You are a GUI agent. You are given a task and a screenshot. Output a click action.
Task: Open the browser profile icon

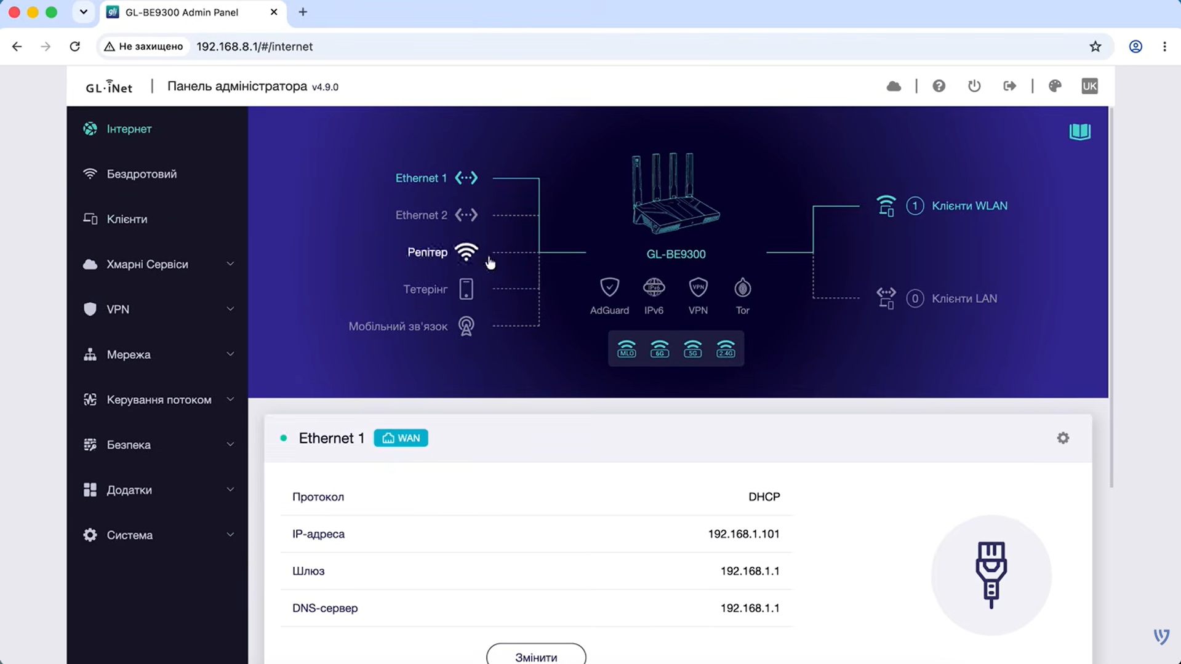coord(1135,47)
